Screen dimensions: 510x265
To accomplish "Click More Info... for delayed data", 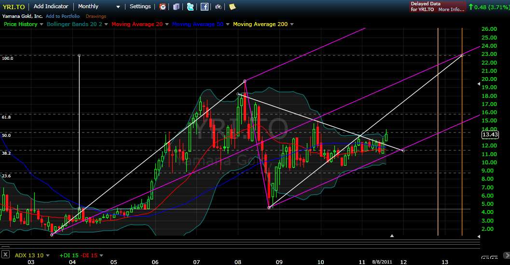I will pos(451,10).
